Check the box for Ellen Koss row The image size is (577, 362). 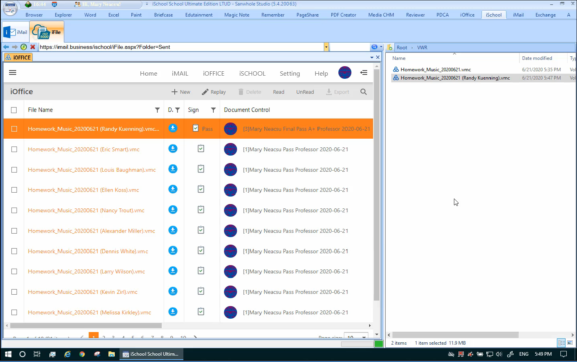point(14,190)
